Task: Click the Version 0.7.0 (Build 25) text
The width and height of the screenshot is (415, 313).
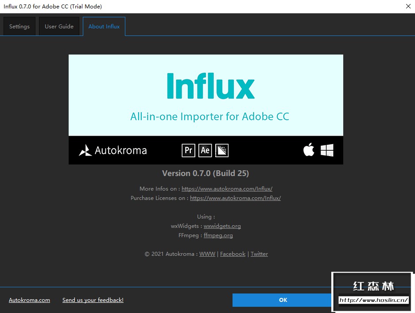Action: pos(206,173)
